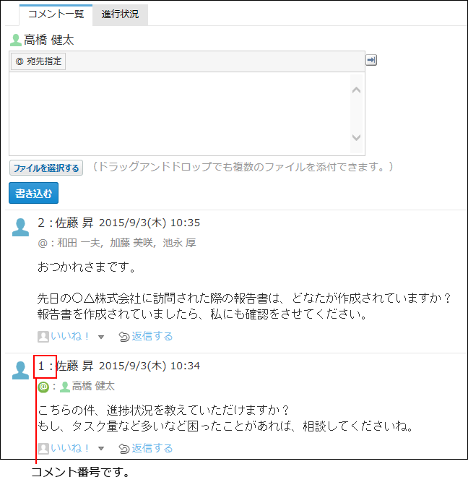
Task: Click the like person icon on comment 1
Action: pyautogui.click(x=43, y=449)
